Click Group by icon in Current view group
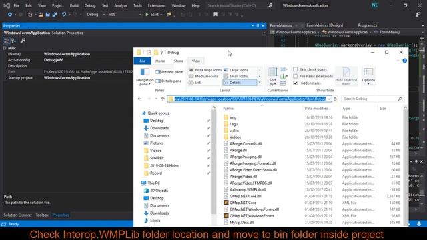Image resolution: width=427 pixels, height=240 pixels. click(284, 69)
